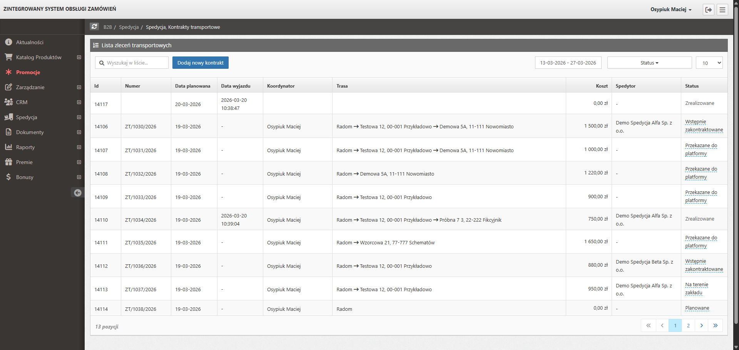Viewport: 739px width, 350px height.
Task: Jump to the first page arrow
Action: tap(649, 325)
